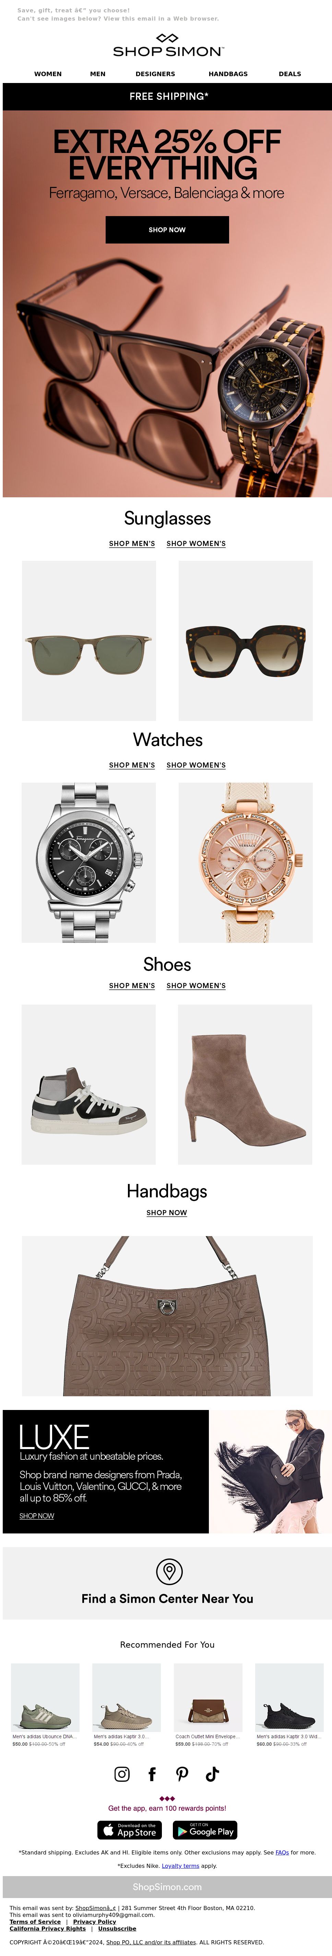Screen dimensions: 332x1956
Task: Get the app on Google Play badge
Action: click(204, 1830)
